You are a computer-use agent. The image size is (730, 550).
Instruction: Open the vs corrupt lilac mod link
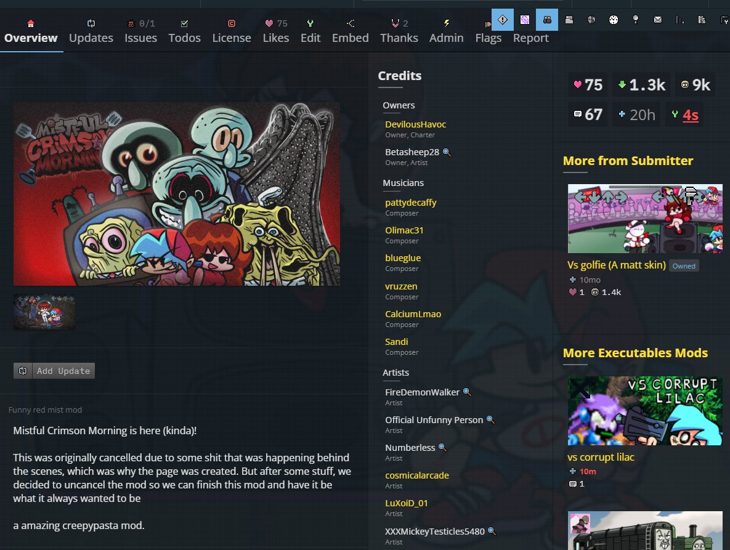tap(601, 457)
